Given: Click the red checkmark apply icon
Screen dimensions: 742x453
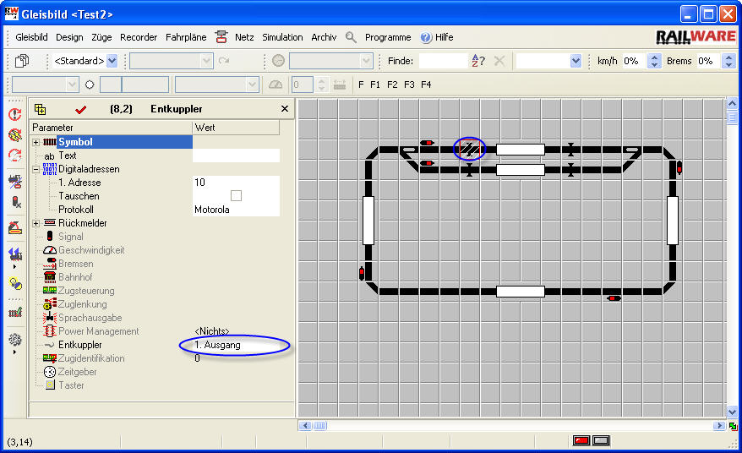Looking at the screenshot, I should [x=80, y=110].
